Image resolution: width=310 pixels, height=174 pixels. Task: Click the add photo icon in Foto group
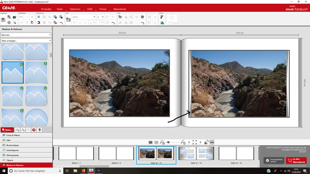(120, 17)
